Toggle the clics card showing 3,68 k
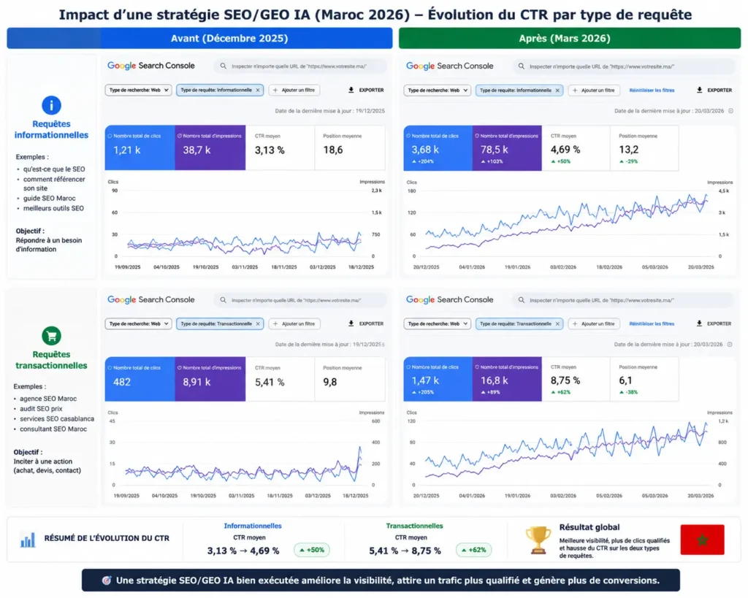748x598 pixels. click(x=438, y=147)
